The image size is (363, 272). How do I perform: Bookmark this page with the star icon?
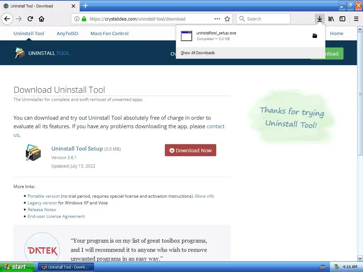point(227,19)
